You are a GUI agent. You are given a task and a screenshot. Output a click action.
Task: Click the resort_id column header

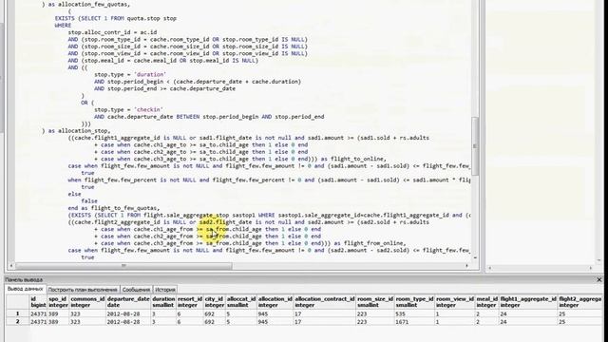pyautogui.click(x=190, y=302)
